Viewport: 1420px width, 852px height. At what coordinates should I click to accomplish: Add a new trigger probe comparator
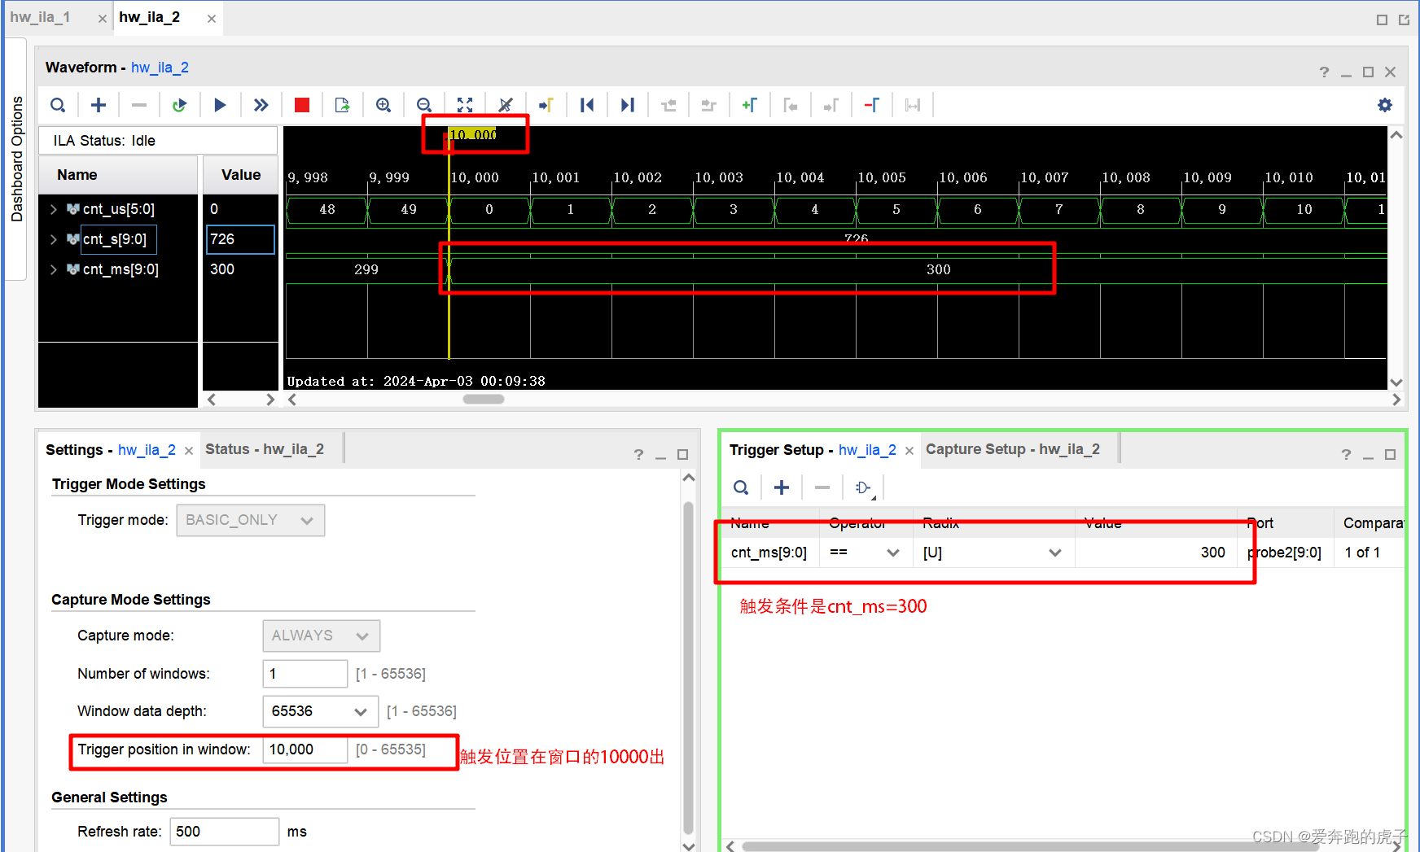pyautogui.click(x=781, y=487)
